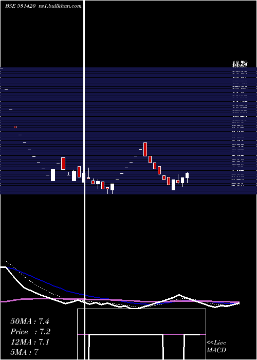
Task: Click the MACD histogram box's top border
Action: point(141,309)
